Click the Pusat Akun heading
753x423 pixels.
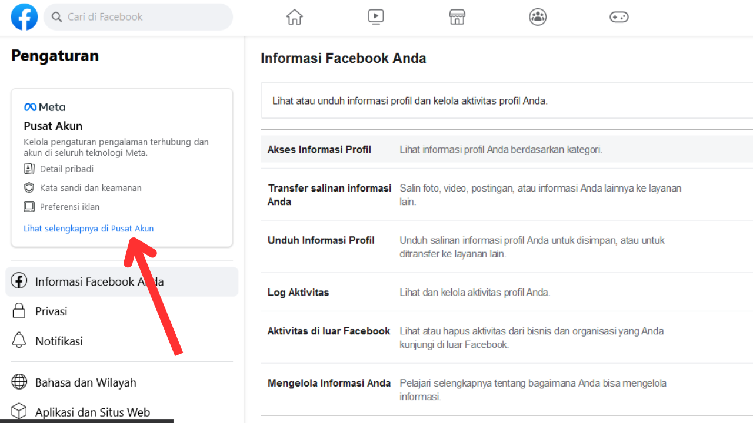53,126
